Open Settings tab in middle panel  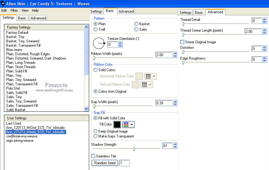[x=96, y=11]
